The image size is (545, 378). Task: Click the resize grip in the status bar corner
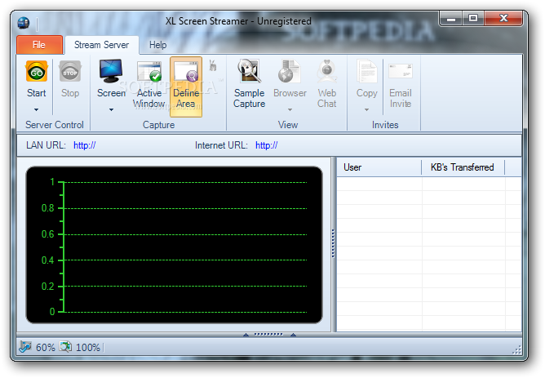(517, 350)
